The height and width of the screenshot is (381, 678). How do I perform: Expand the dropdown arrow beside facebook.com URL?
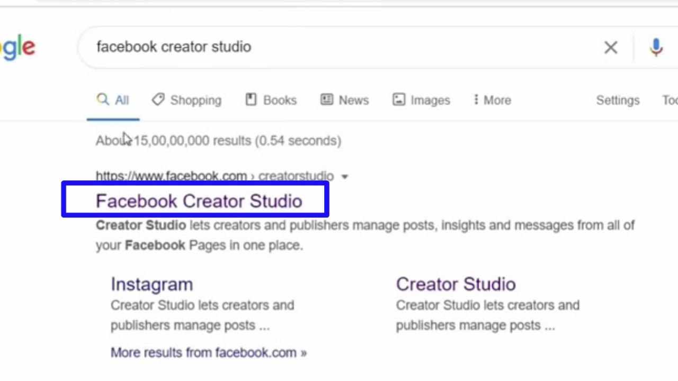click(x=345, y=176)
